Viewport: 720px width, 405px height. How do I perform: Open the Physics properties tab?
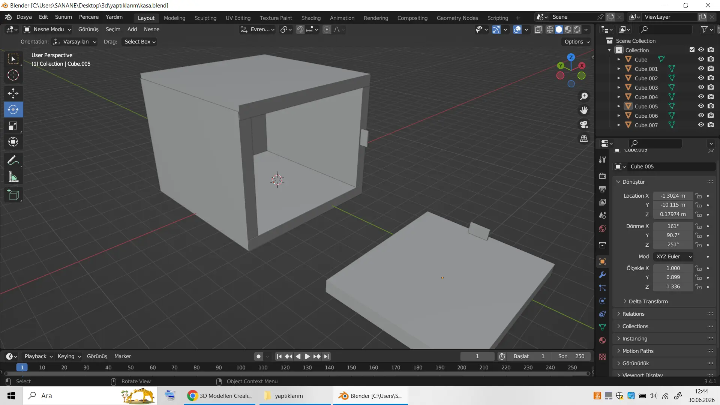(x=602, y=301)
